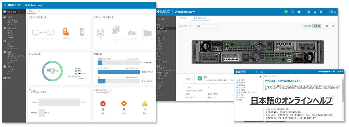349x127 pixels.
Task: Click the blue pin icon in help contents pane
Action: point(261,77)
